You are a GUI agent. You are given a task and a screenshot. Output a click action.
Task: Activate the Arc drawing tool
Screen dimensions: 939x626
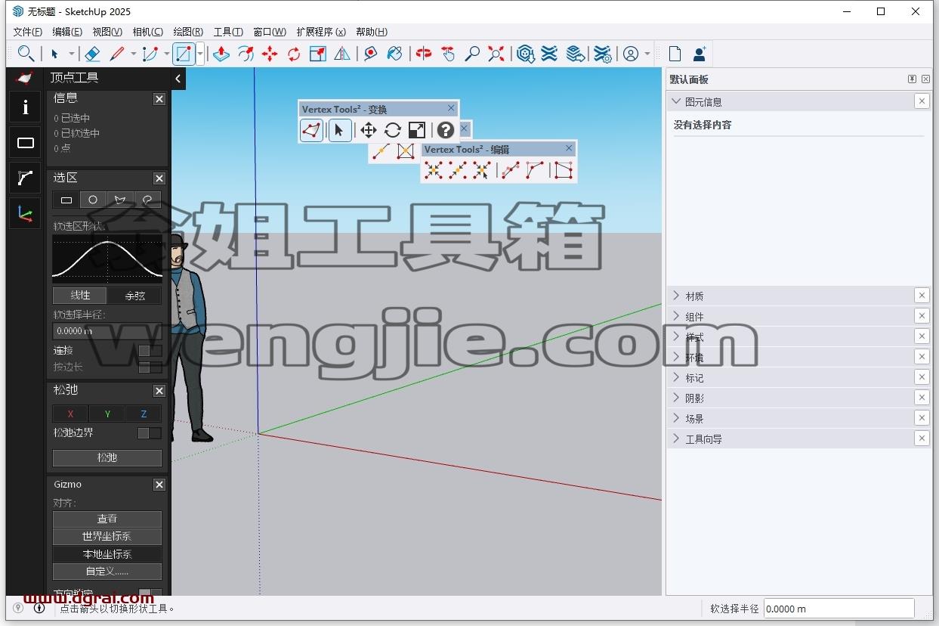coord(150,54)
